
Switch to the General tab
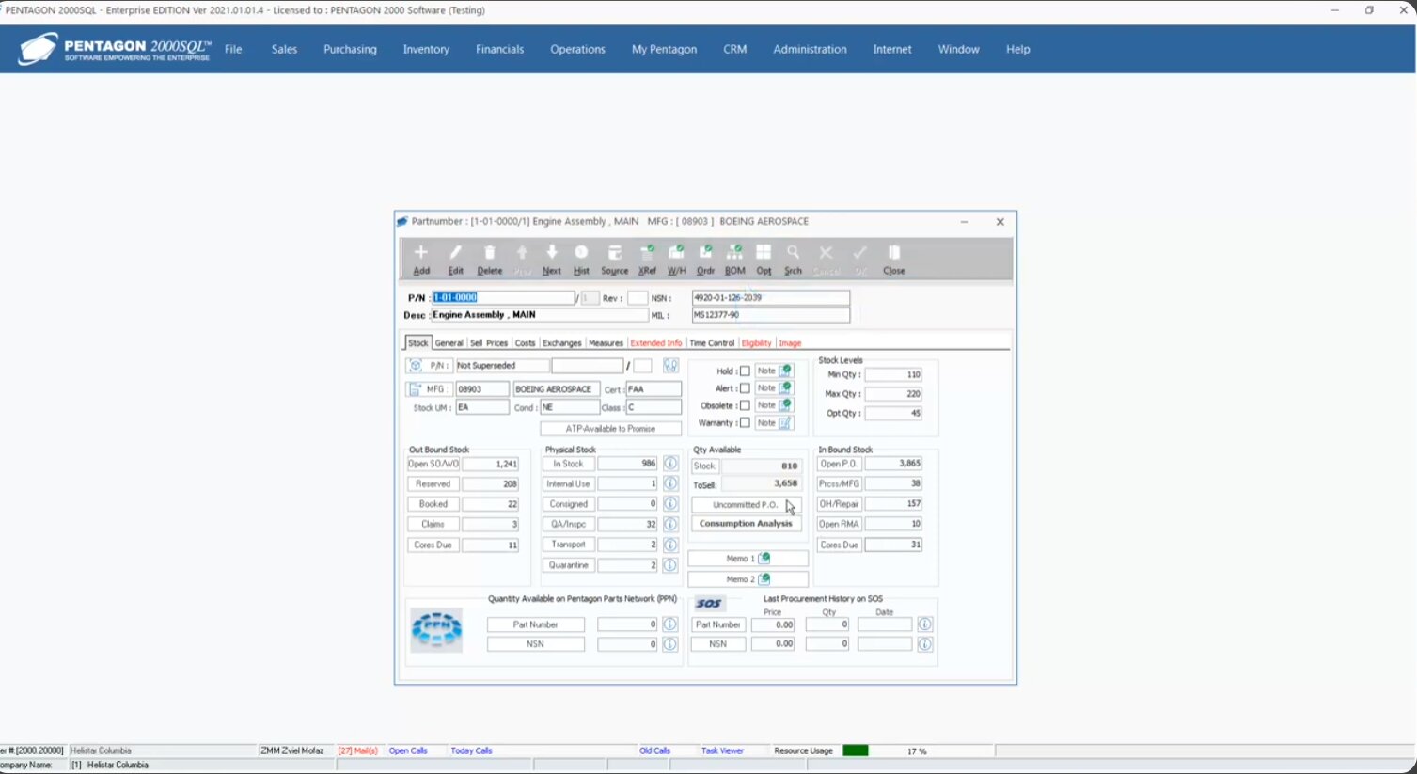[x=449, y=343]
